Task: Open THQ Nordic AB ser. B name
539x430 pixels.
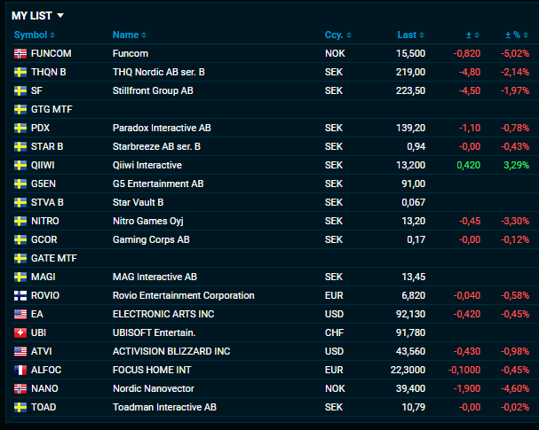Action: click(x=158, y=72)
